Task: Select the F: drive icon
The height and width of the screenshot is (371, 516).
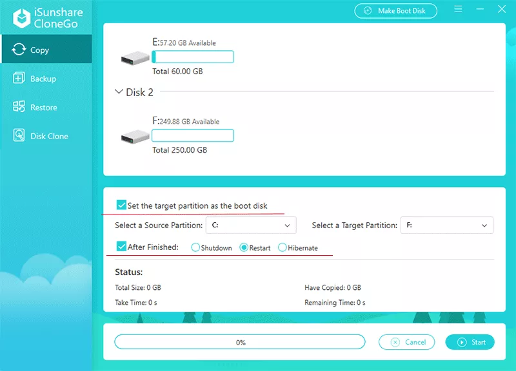Action: [x=135, y=137]
